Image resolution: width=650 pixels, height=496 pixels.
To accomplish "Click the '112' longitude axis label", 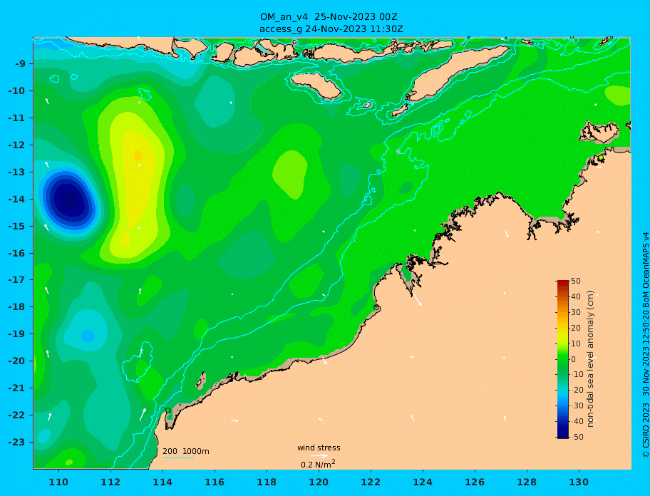I will 110,482.
